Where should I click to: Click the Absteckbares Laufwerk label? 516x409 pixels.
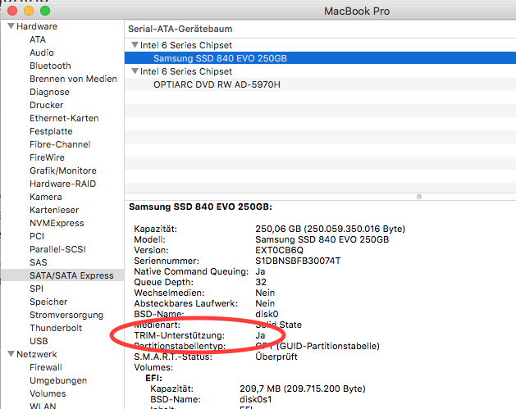[185, 303]
